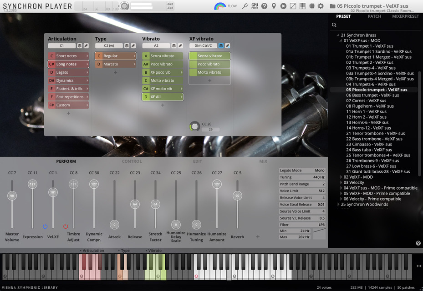Select the Marcato type
The image size is (423, 291).
pos(116,64)
